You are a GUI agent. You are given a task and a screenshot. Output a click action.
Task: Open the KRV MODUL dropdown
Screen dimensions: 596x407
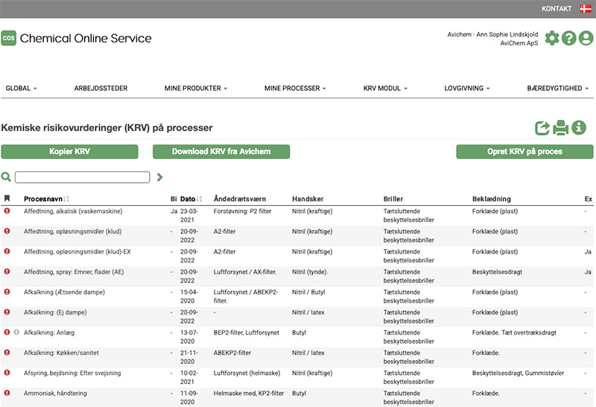click(x=385, y=88)
